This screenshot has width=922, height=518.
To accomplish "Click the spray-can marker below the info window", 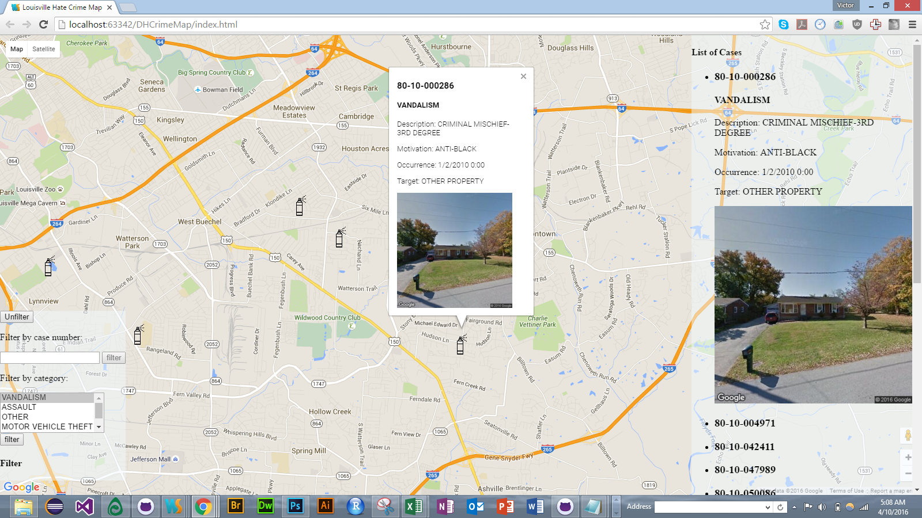I will [x=460, y=344].
